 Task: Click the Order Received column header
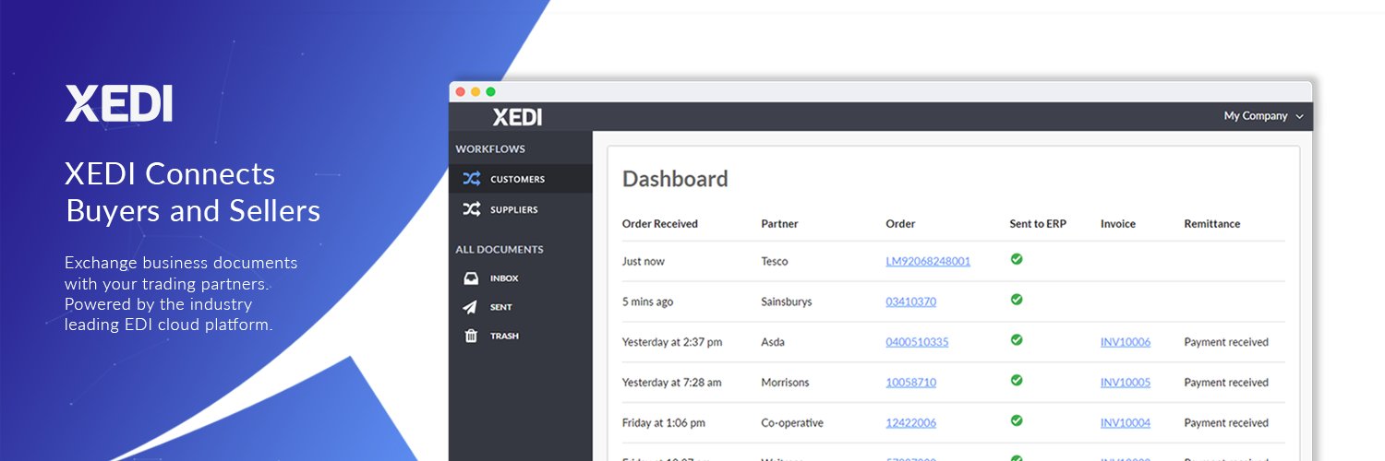coord(660,224)
